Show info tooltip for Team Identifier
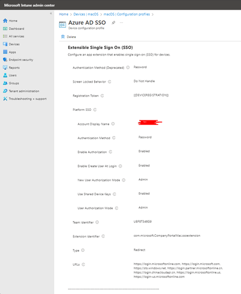The width and height of the screenshot is (241, 294). point(97,222)
